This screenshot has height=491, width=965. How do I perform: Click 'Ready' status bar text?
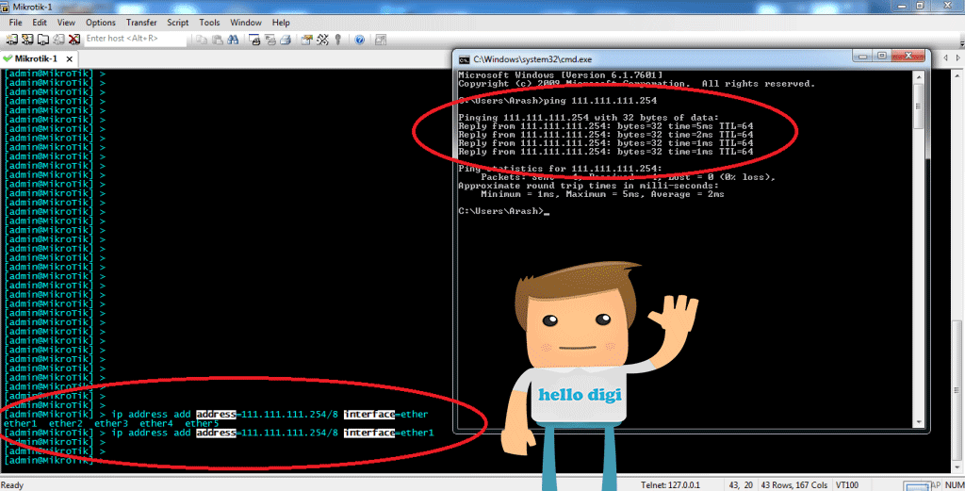(x=11, y=484)
